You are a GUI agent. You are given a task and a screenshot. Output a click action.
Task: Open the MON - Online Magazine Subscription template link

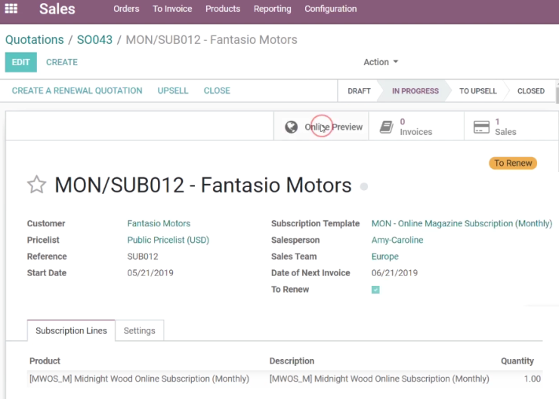pyautogui.click(x=462, y=223)
